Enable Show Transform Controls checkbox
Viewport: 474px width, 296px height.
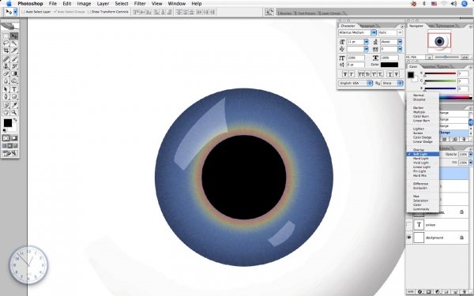coord(88,12)
